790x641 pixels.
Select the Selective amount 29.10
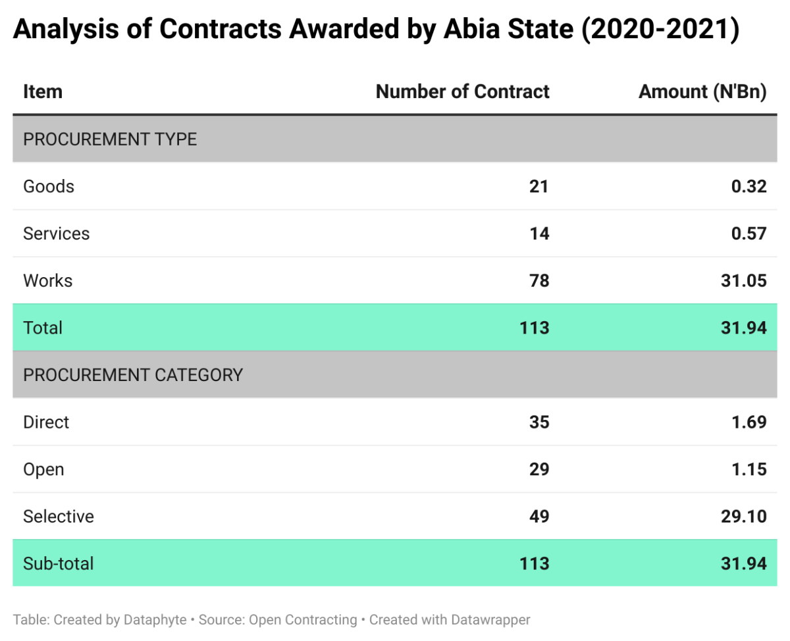pyautogui.click(x=744, y=517)
